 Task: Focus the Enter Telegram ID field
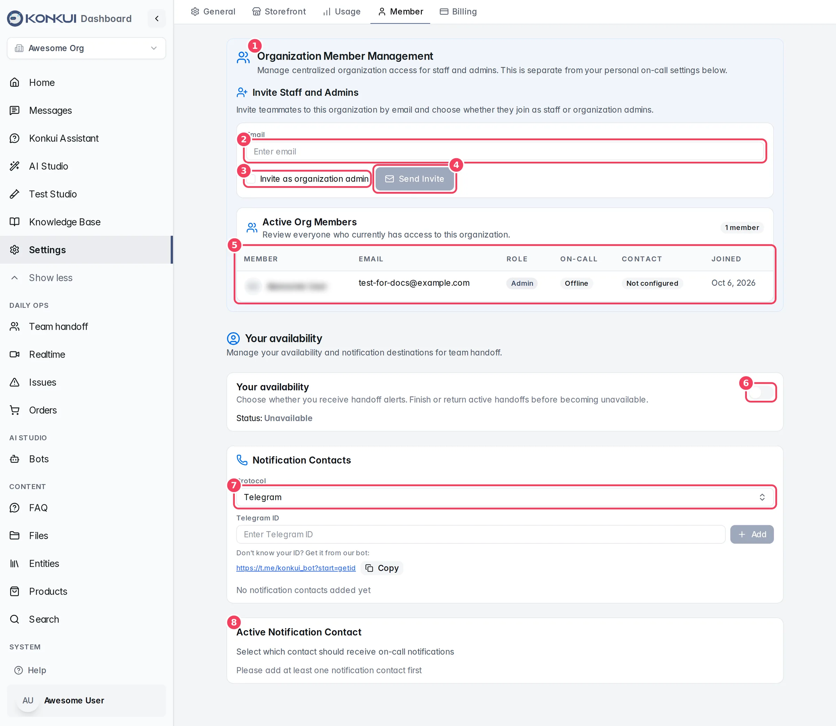(481, 534)
